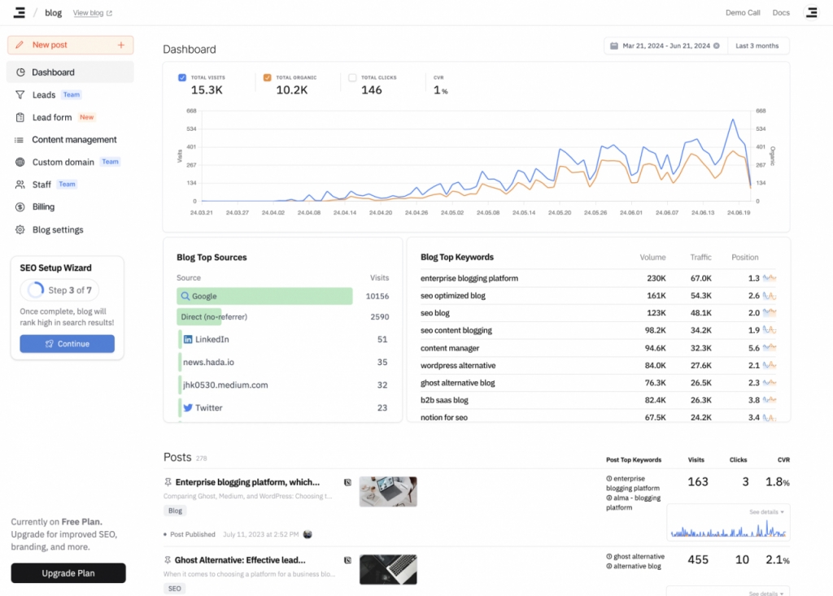Click Continue in the SEO Setup Wizard

coord(68,344)
